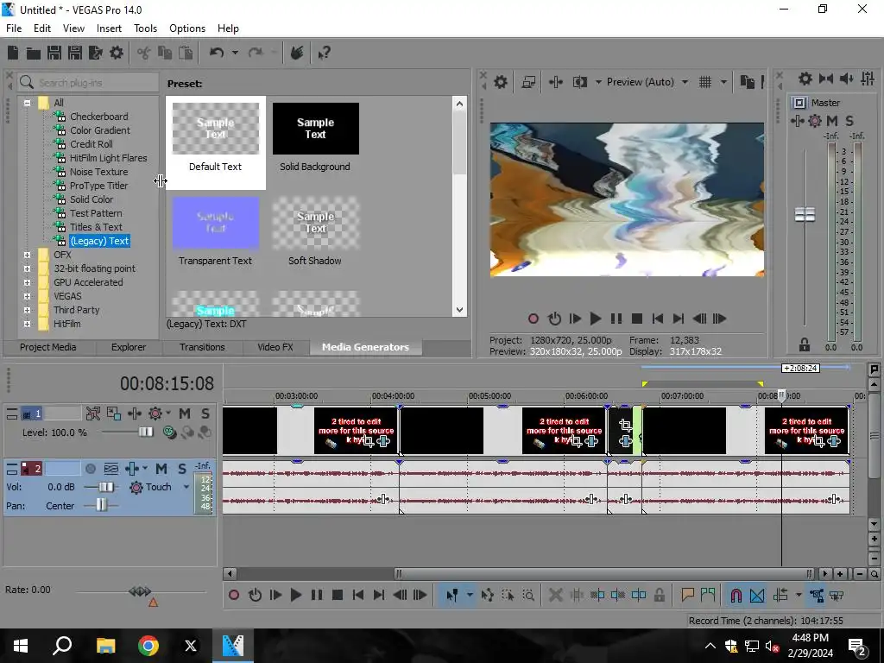
Task: Open the Tools menu
Action: click(x=145, y=28)
